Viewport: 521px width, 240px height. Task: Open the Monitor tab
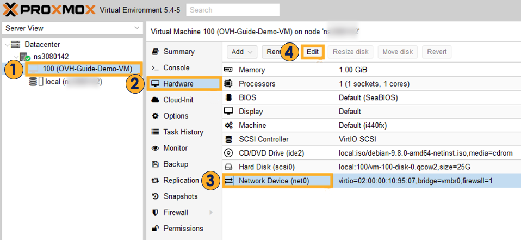click(x=184, y=148)
